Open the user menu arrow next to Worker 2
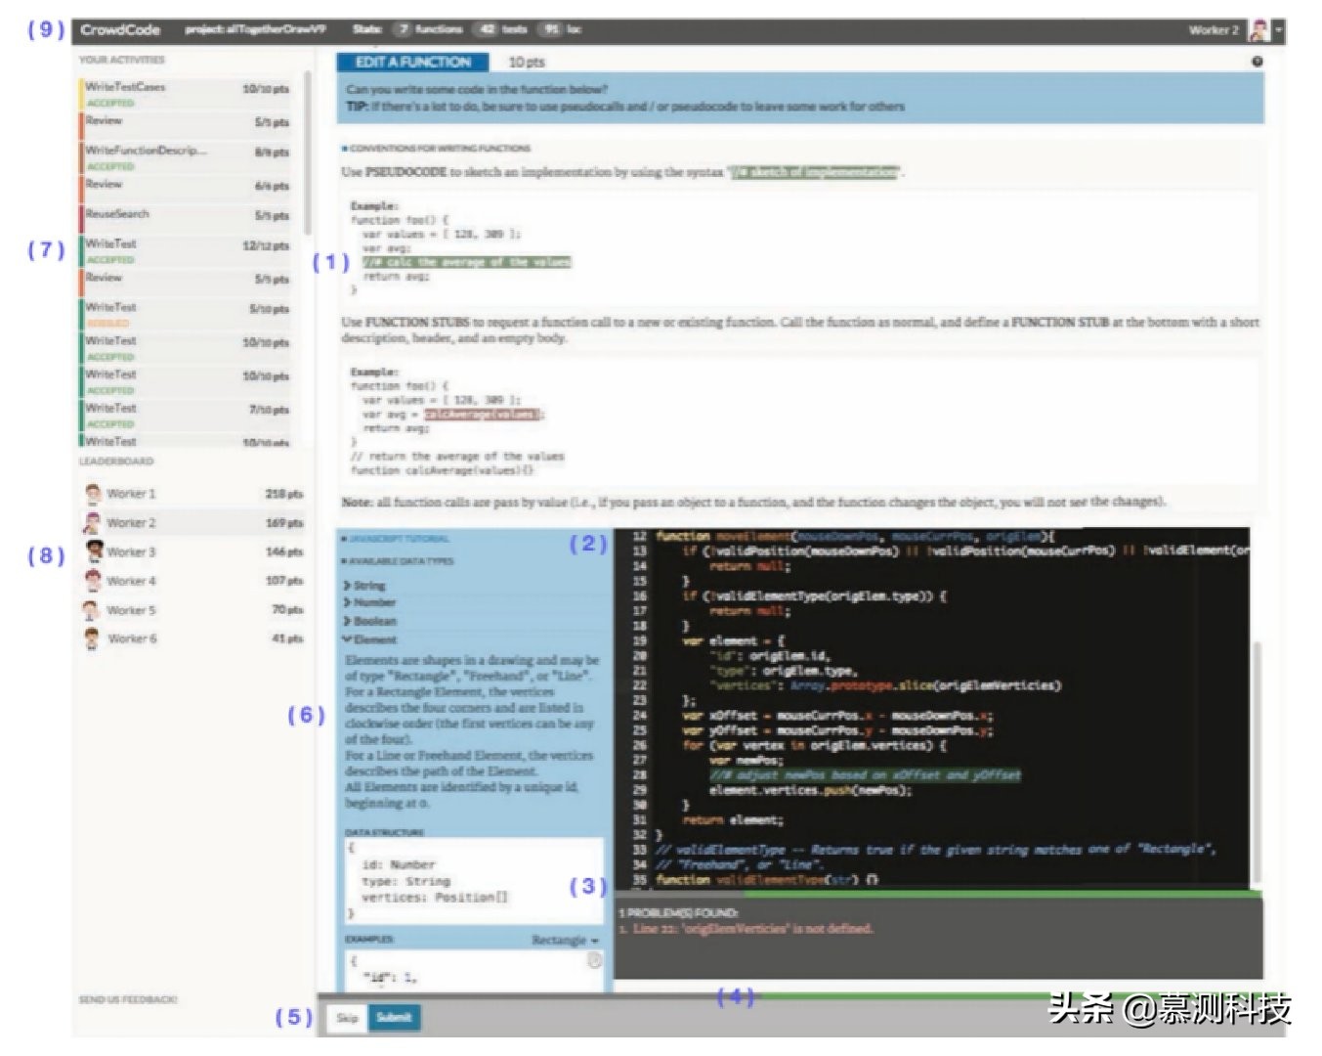1322x1056 pixels. (1278, 30)
